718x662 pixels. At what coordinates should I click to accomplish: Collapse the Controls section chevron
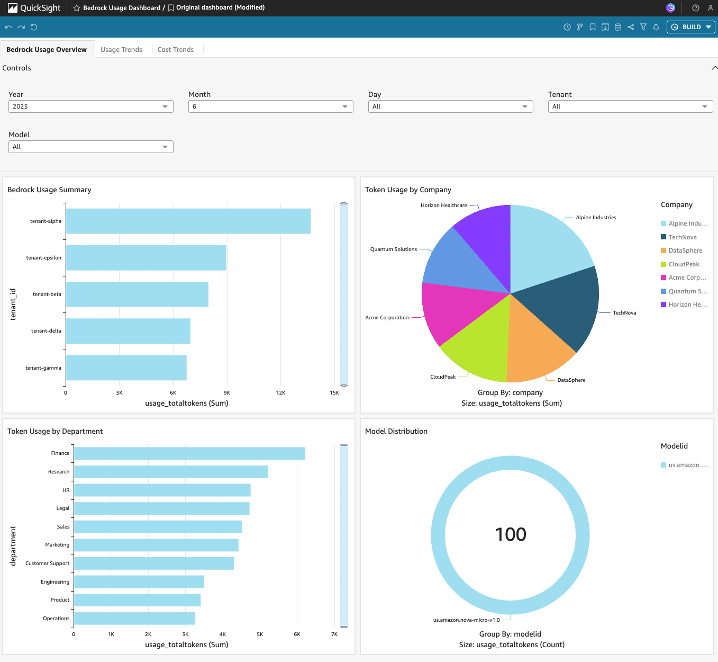pos(714,68)
